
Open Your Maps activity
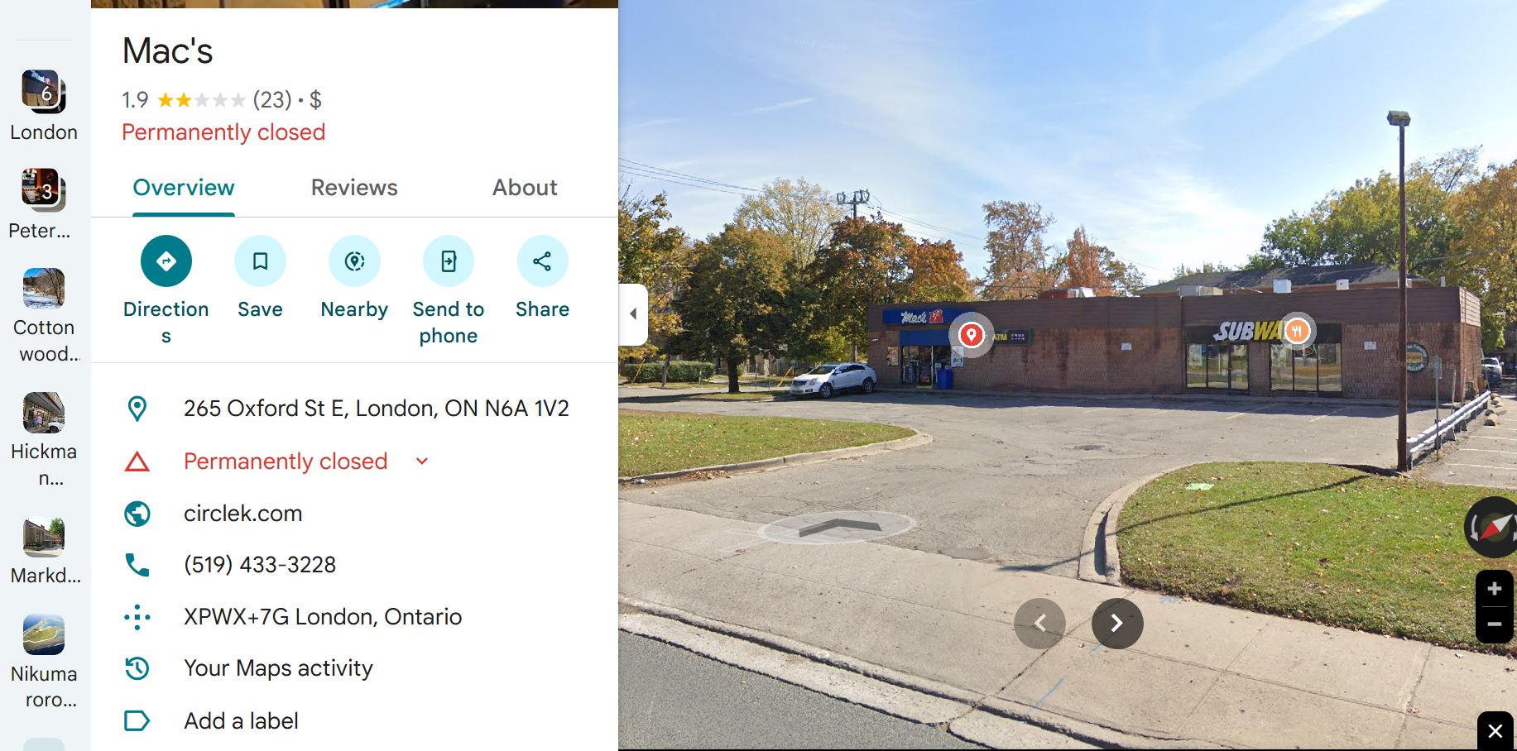click(278, 667)
